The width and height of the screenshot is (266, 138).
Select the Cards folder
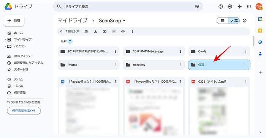click(219, 51)
